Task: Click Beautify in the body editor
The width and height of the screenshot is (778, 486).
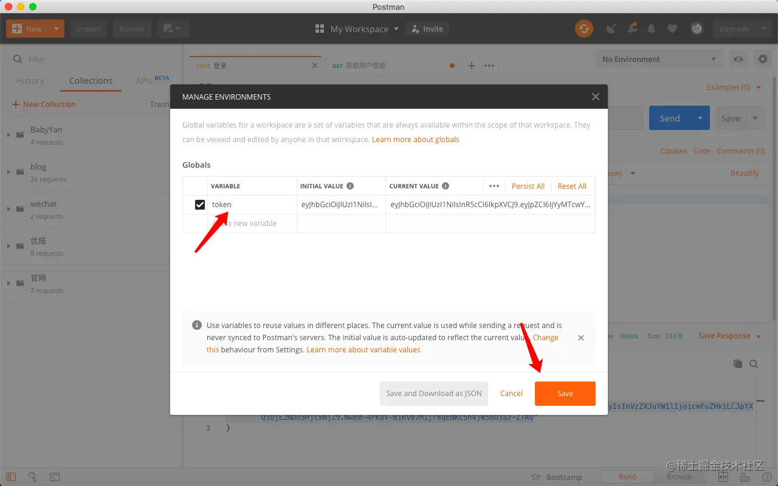Action: click(x=745, y=173)
